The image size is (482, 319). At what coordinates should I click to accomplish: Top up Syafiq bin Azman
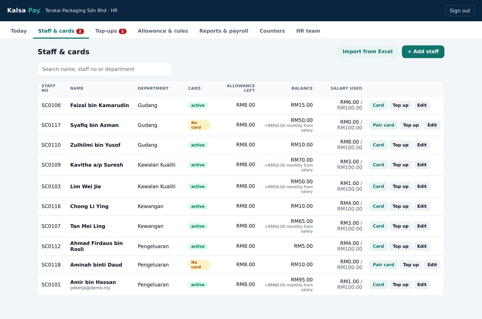pos(411,125)
